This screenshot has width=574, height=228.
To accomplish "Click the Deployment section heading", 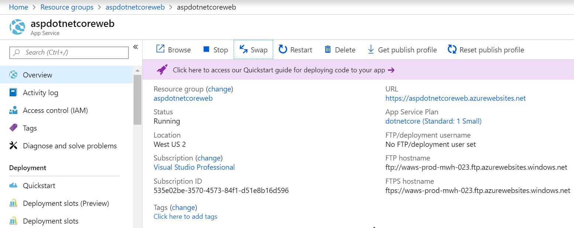I will [28, 168].
